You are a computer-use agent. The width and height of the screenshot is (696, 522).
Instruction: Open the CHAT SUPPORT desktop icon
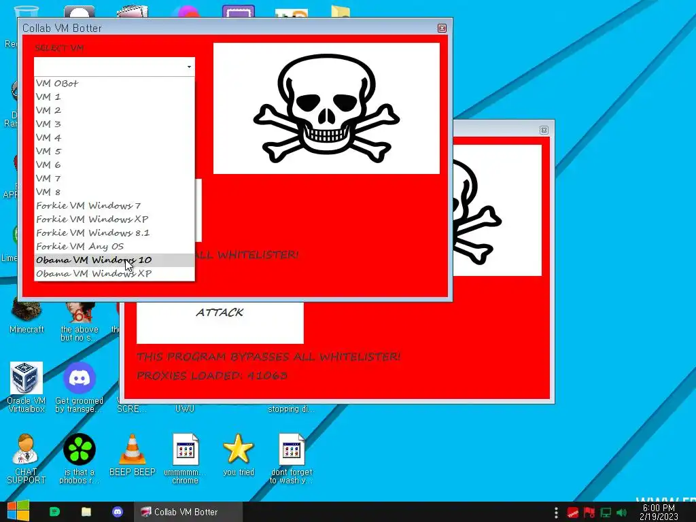coord(26,459)
